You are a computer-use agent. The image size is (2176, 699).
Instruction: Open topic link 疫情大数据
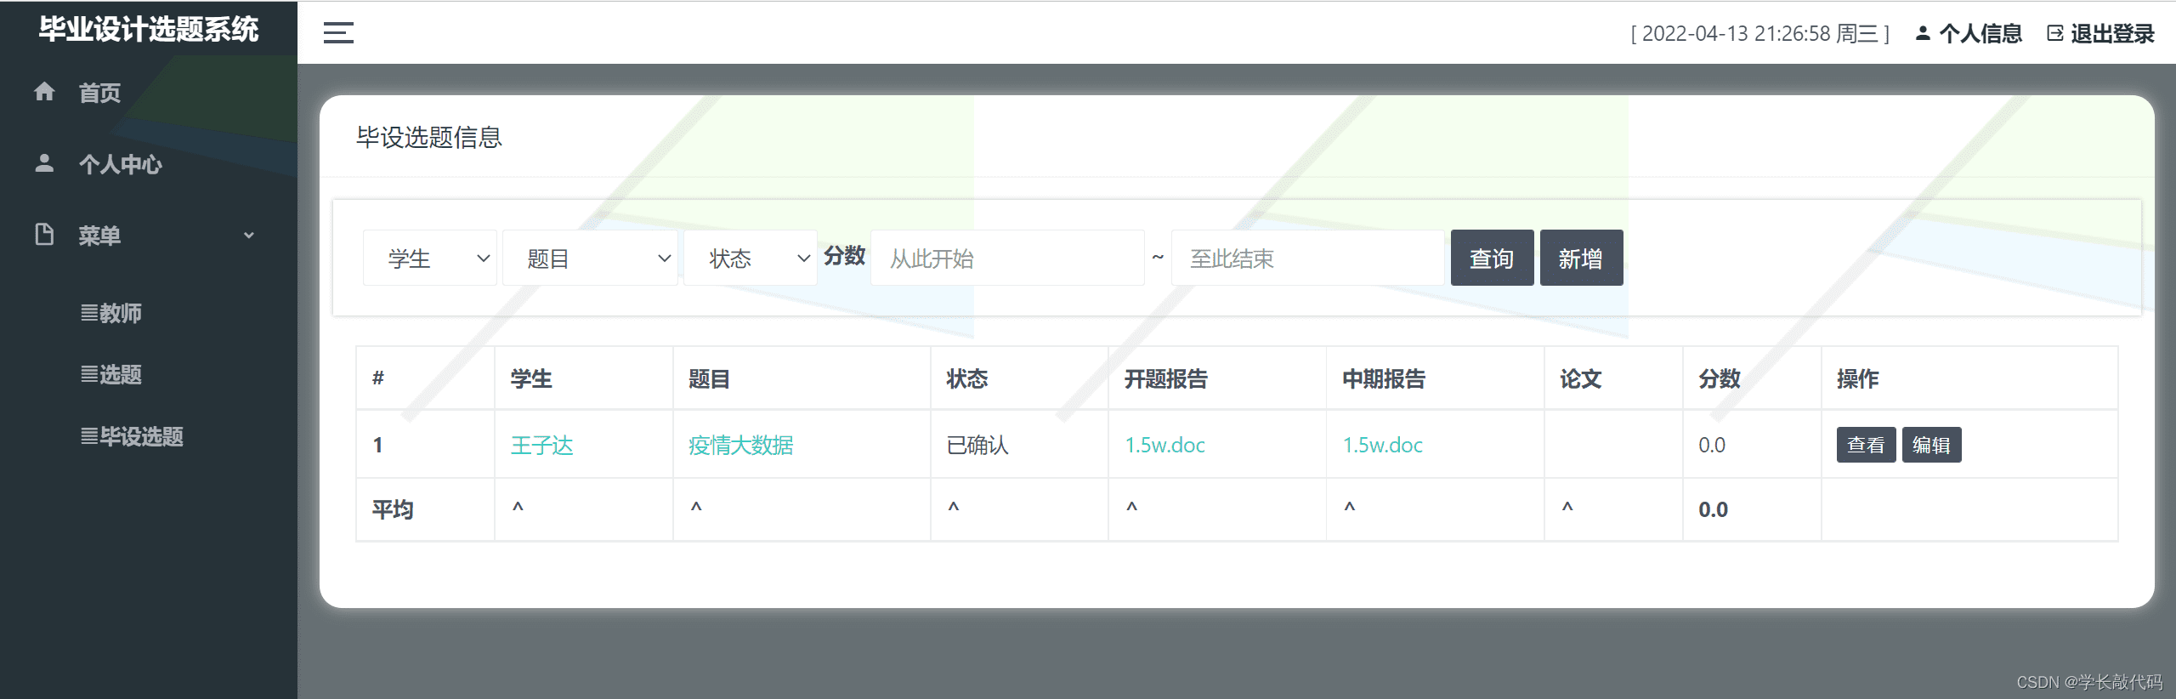click(x=740, y=445)
